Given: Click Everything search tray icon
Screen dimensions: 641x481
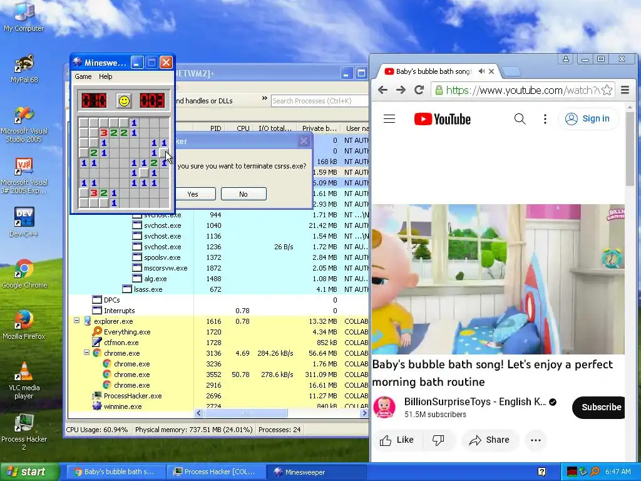Looking at the screenshot, I should [595, 472].
